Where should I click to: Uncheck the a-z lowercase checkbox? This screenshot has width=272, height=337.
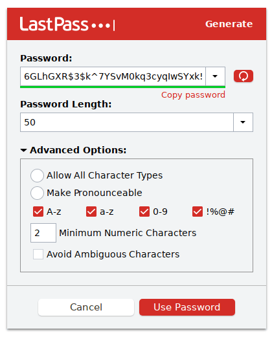pos(91,212)
